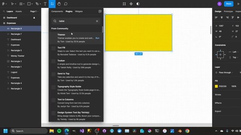
Task: Toggle the Resources tool in toolbar
Action: (x=52, y=4)
